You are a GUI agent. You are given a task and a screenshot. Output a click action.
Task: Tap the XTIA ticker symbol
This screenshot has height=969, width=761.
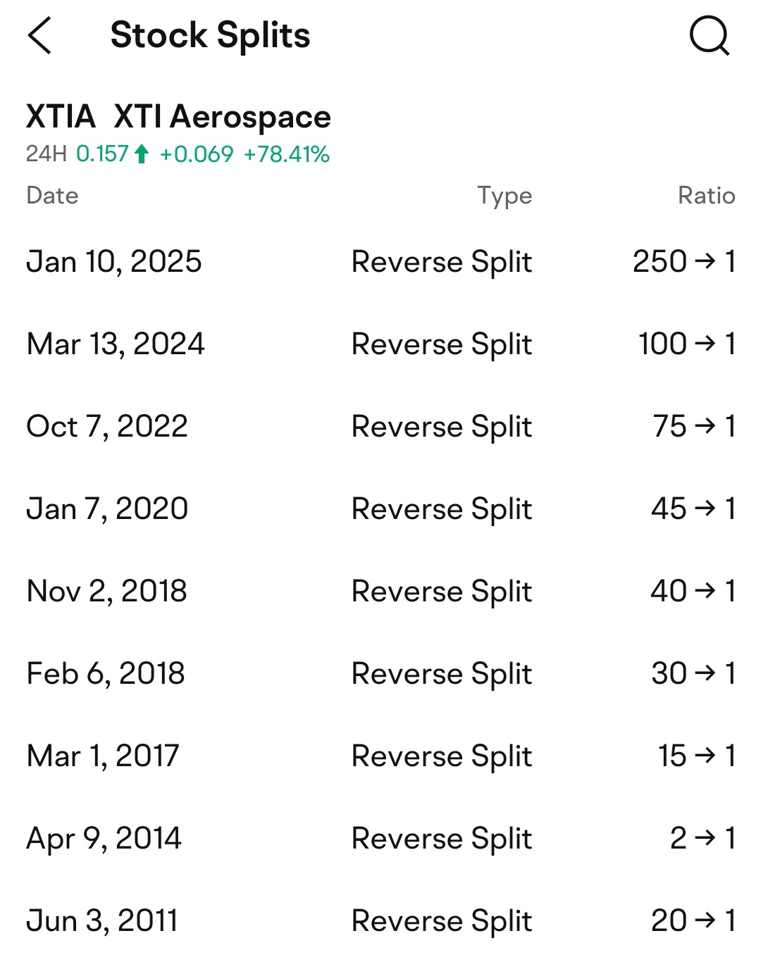pos(61,116)
